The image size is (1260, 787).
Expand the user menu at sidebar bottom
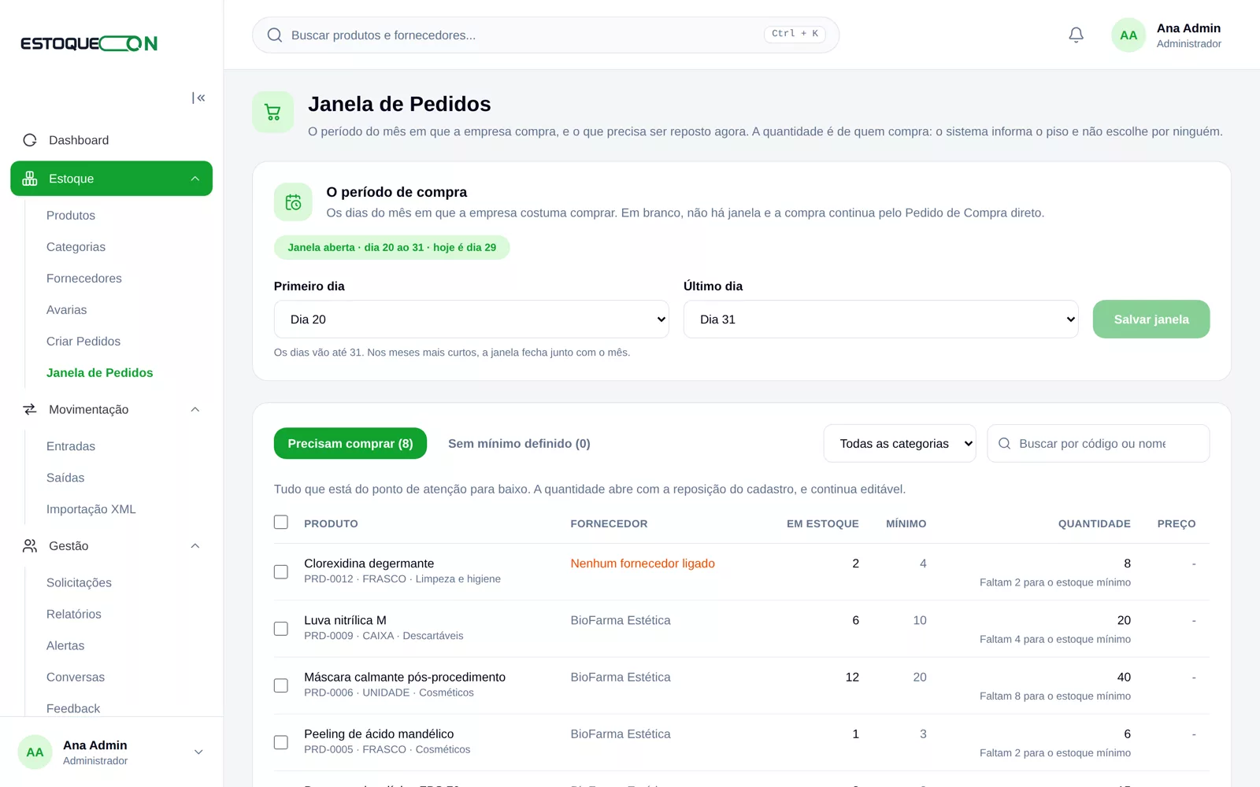[x=198, y=752]
